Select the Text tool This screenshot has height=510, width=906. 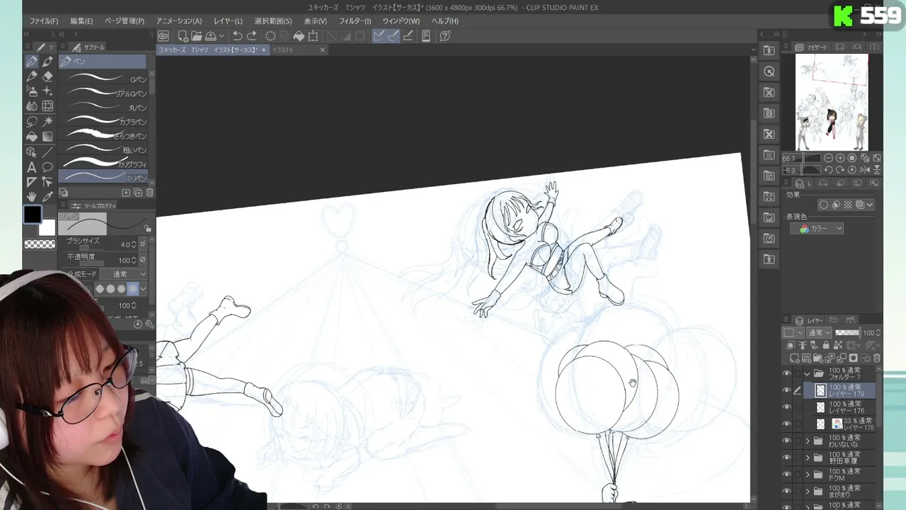point(32,167)
